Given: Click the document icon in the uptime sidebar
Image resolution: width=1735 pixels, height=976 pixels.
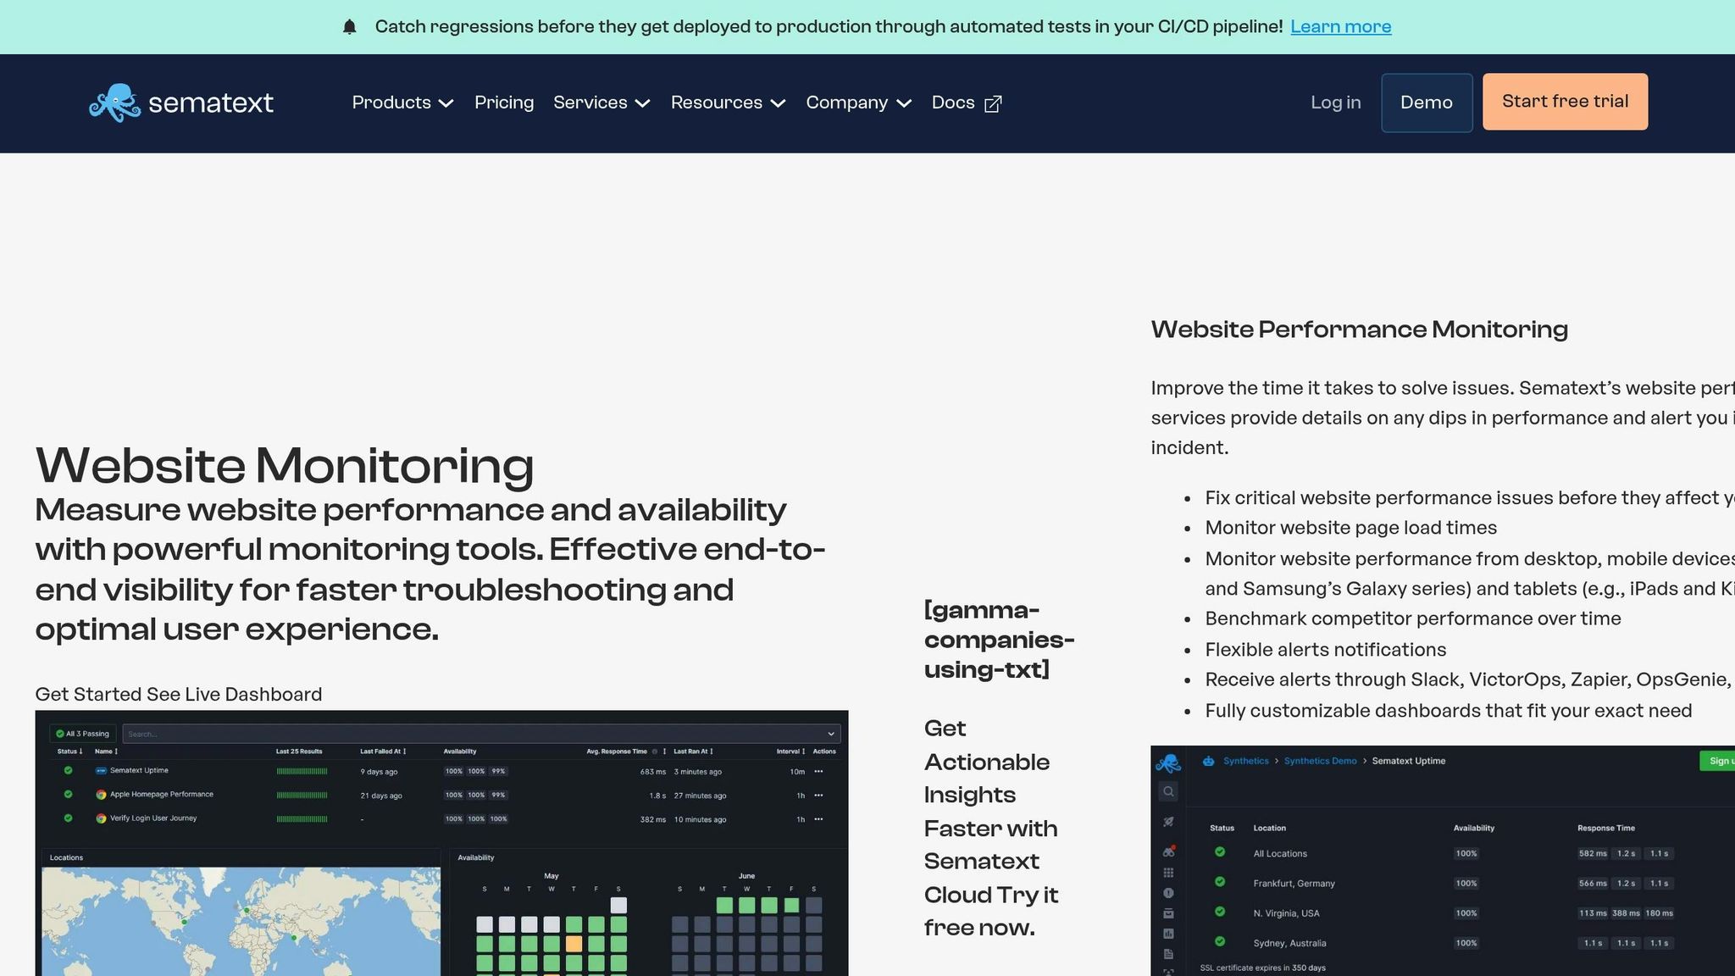Looking at the screenshot, I should click(x=1168, y=954).
